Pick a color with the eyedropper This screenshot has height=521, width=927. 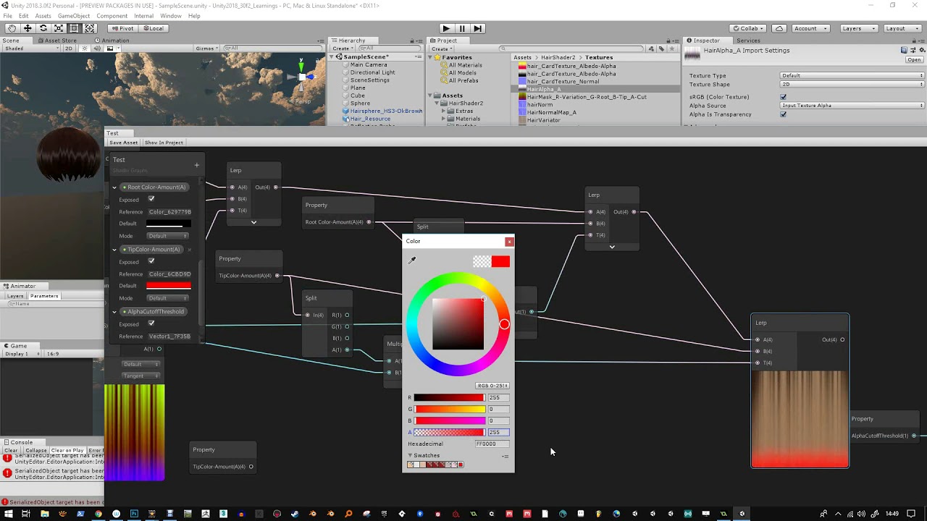coord(411,260)
